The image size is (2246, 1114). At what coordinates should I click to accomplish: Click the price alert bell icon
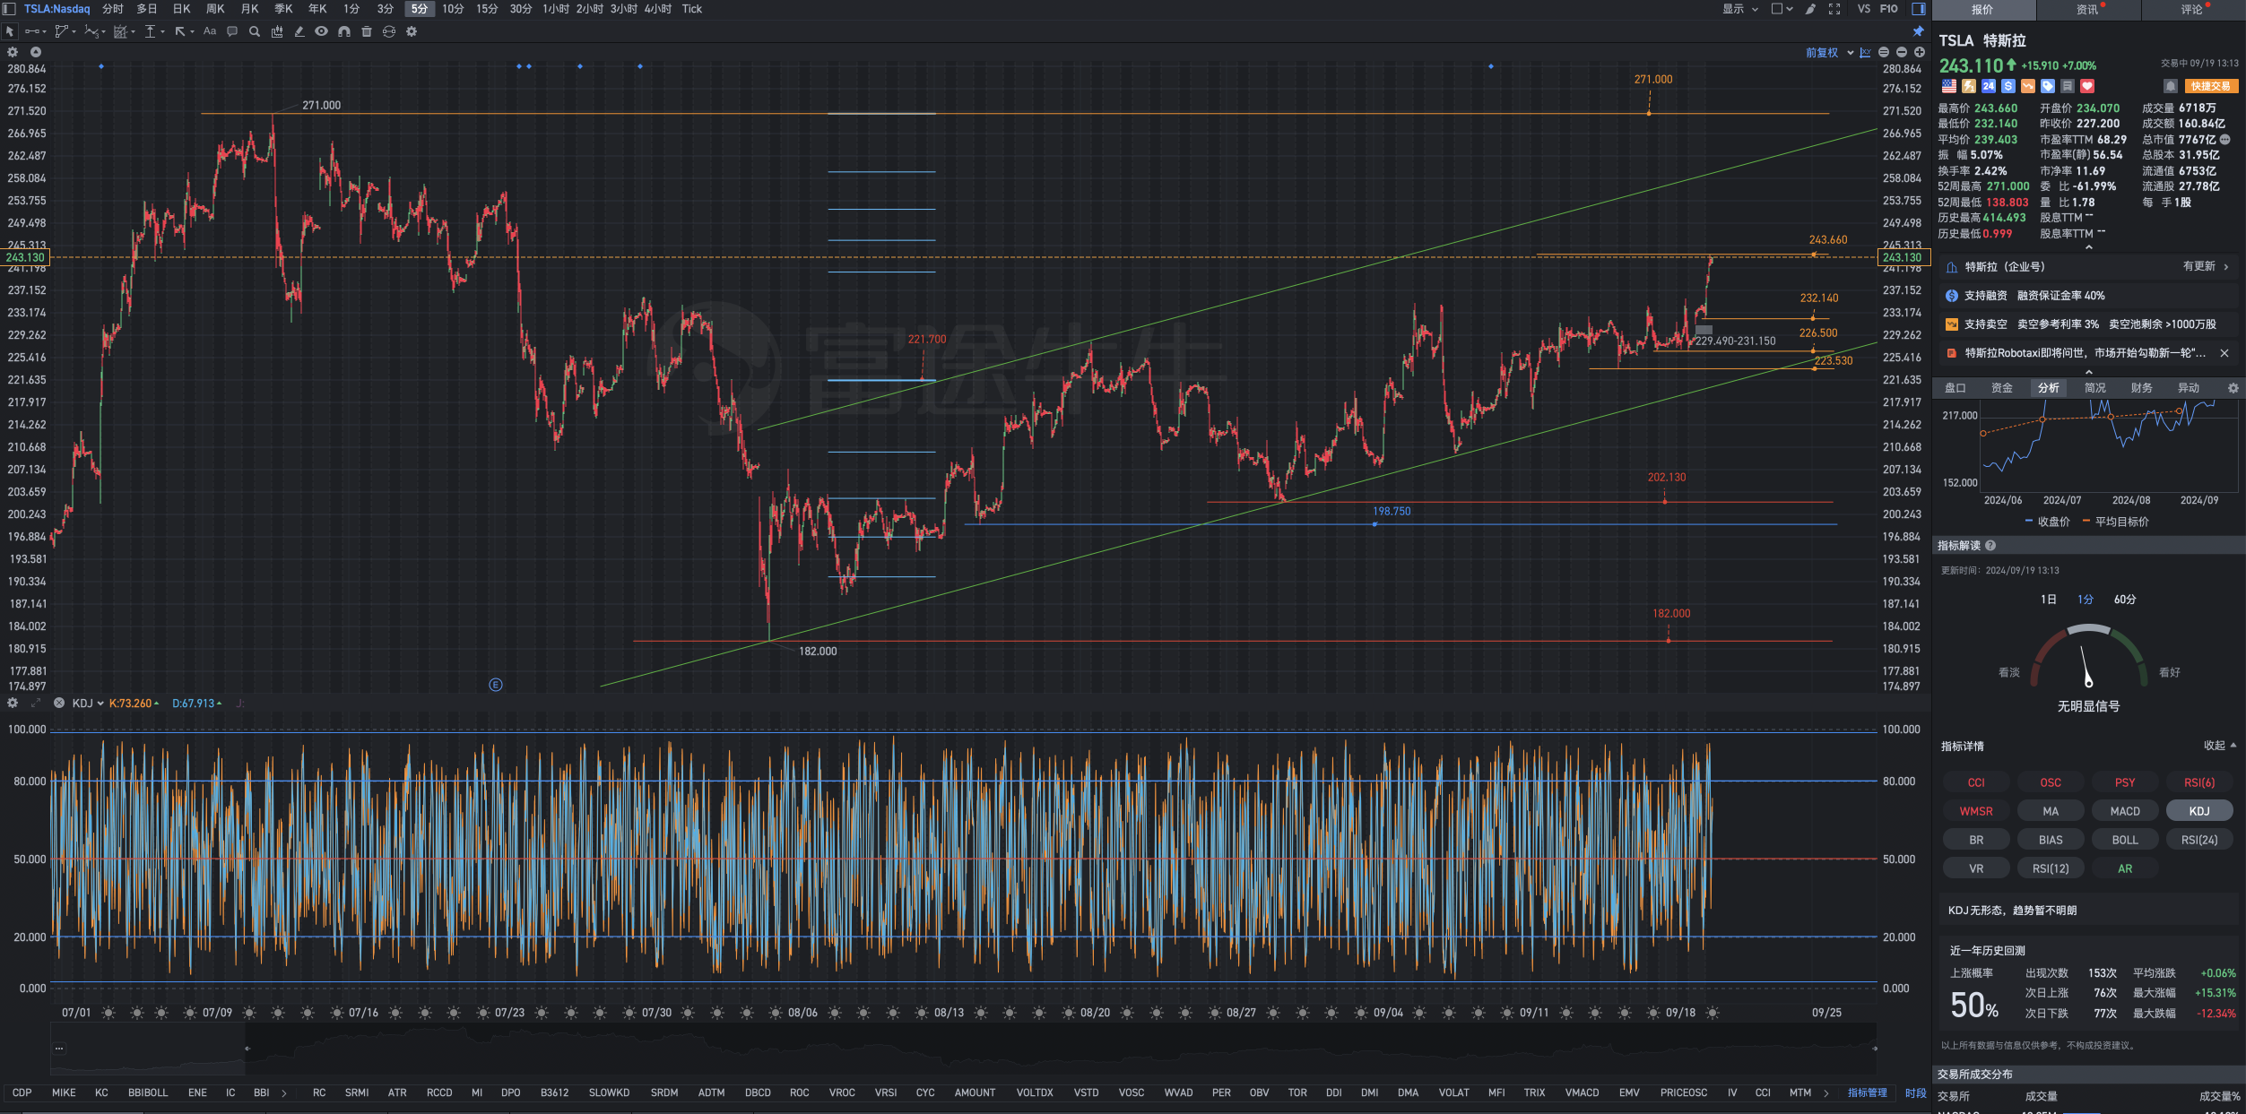[2171, 86]
